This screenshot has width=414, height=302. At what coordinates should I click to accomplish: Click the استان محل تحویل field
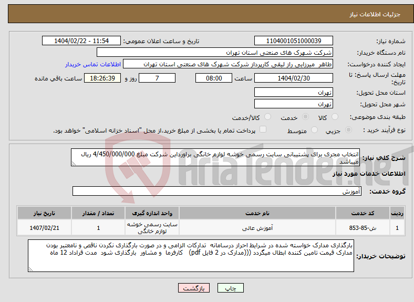point(293,92)
